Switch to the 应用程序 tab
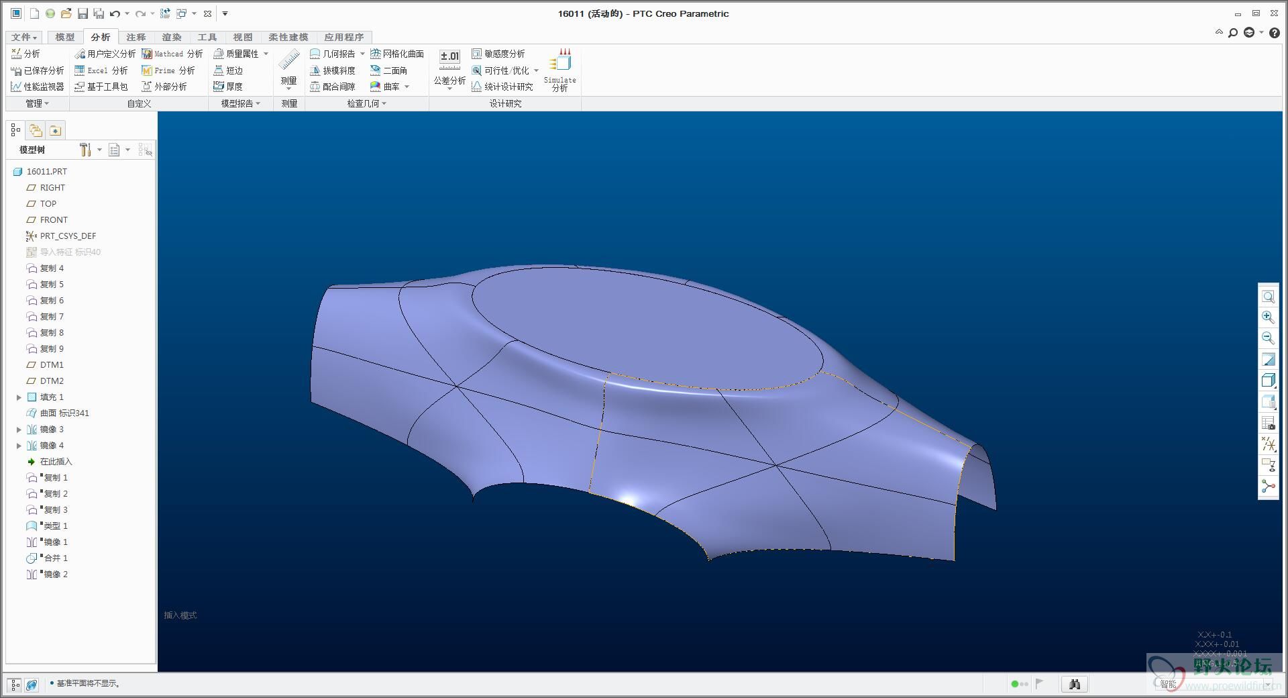 344,37
